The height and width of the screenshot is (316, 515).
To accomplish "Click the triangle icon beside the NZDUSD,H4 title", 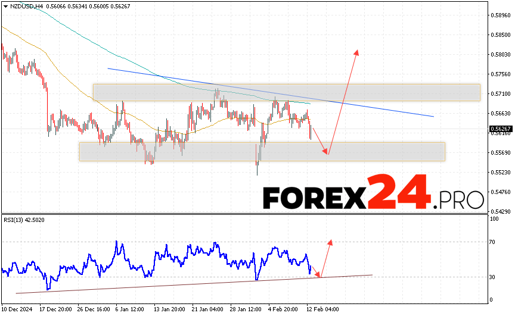I will (4, 5).
